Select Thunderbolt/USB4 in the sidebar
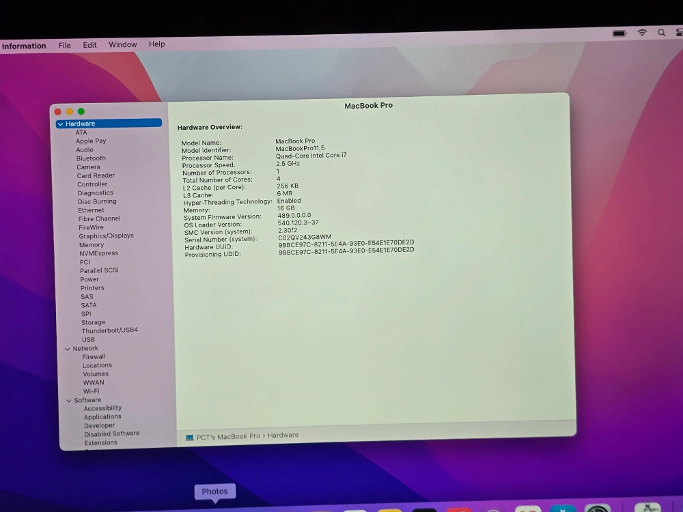 point(109,330)
